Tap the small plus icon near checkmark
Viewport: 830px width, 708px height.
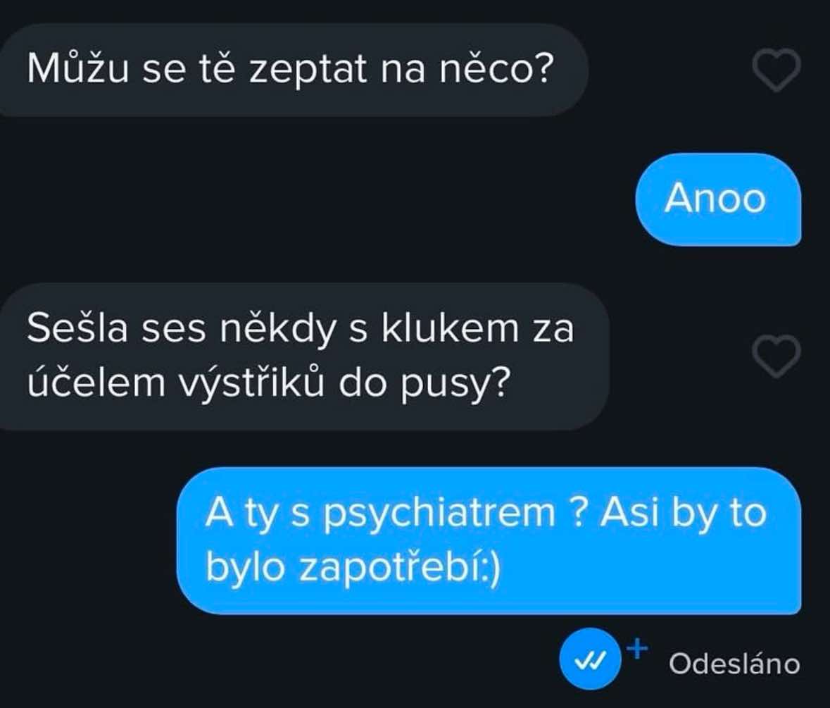637,648
